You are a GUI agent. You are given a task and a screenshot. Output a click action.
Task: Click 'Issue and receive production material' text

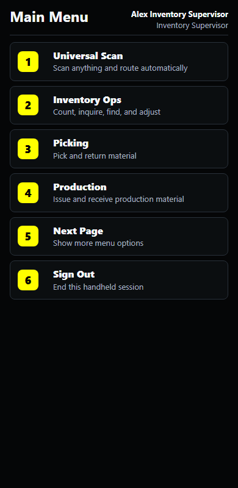tap(118, 199)
